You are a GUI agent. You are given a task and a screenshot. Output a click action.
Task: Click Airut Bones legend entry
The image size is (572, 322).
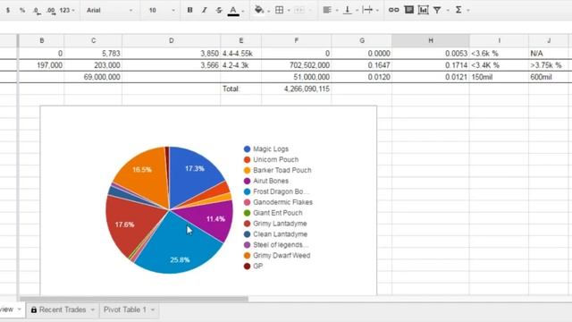266,181
